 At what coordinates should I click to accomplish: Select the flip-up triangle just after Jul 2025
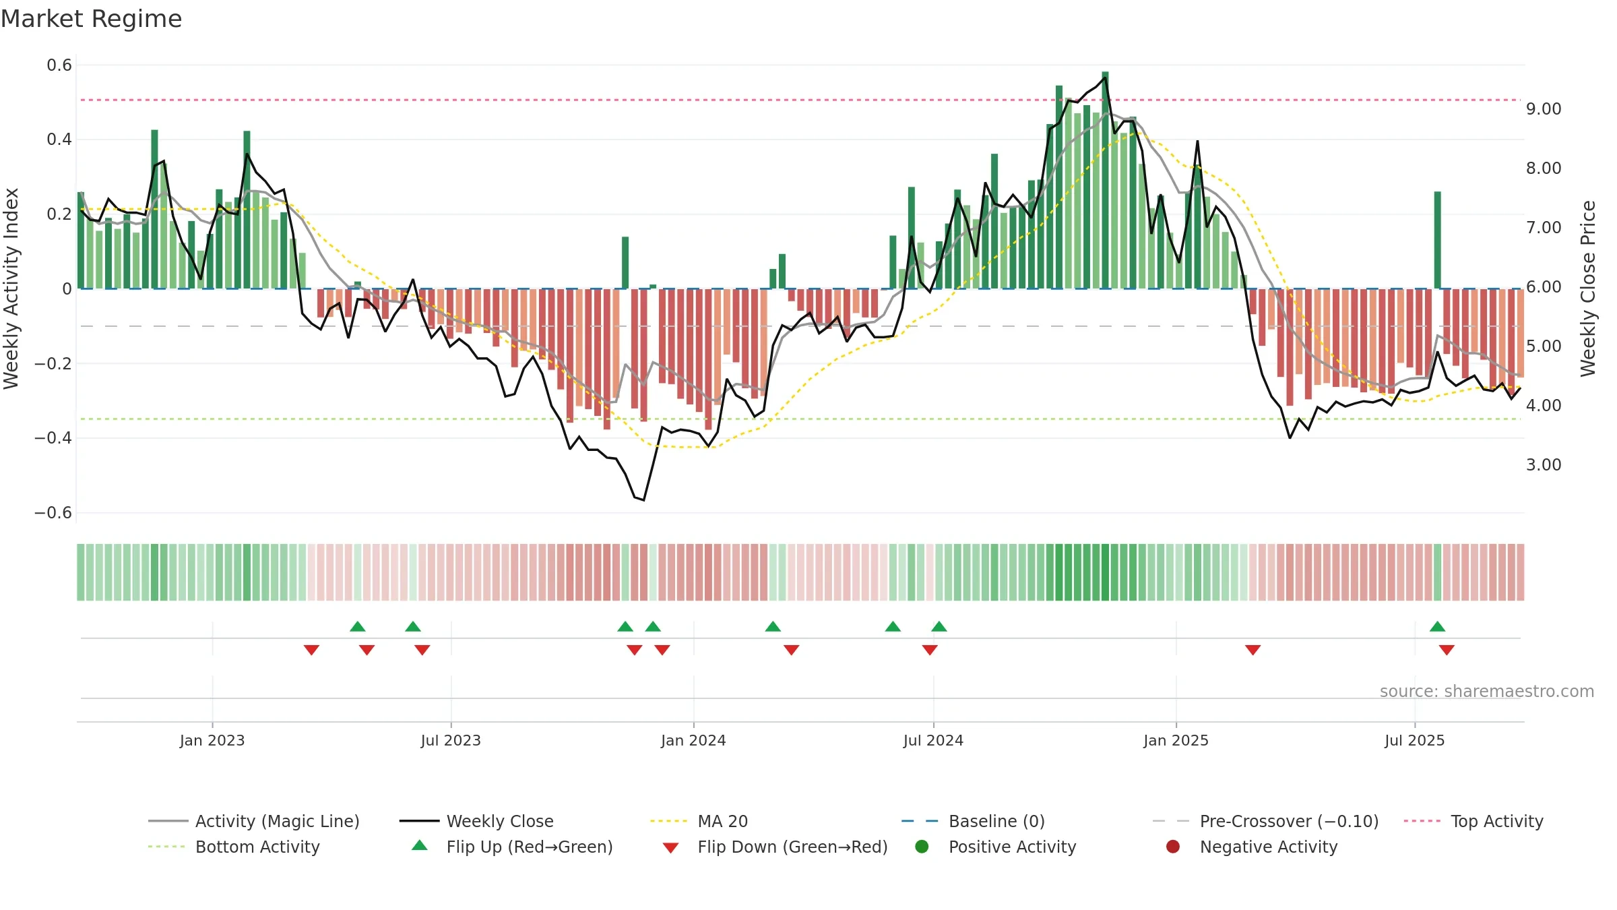(x=1437, y=626)
